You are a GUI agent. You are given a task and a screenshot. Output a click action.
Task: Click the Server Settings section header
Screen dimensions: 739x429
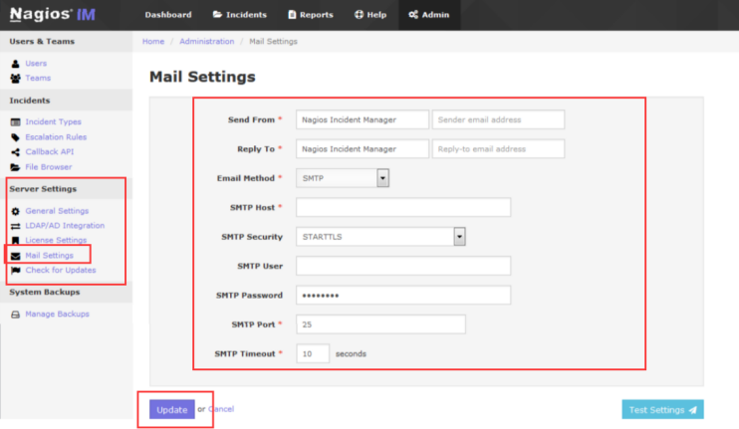click(43, 189)
